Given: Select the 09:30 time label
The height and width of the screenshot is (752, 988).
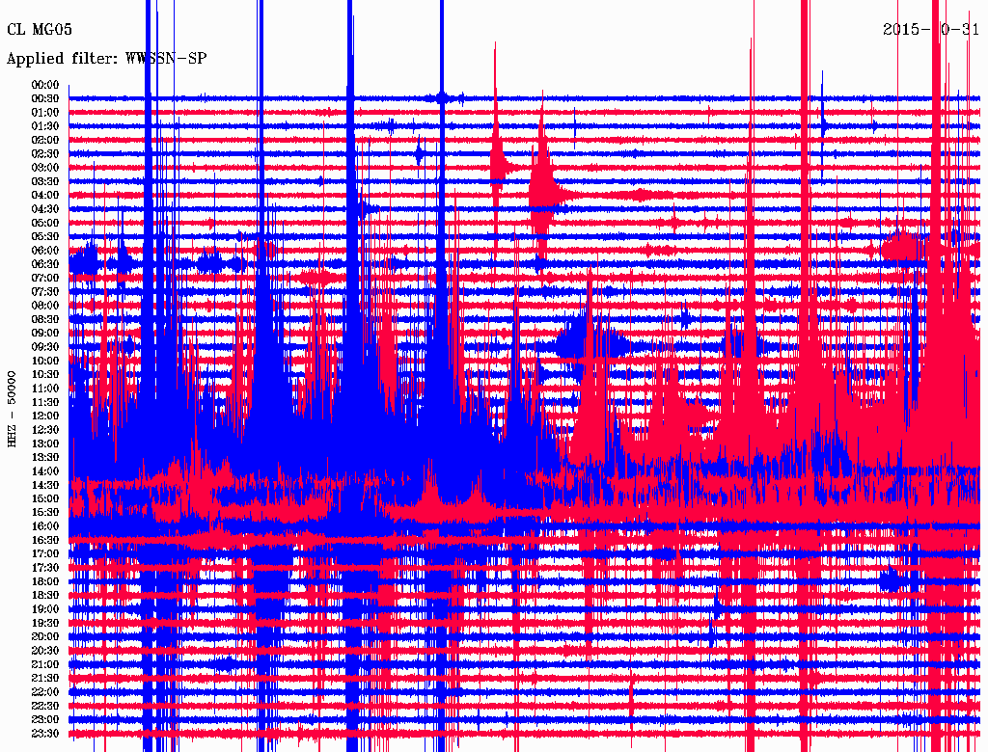Looking at the screenshot, I should pyautogui.click(x=45, y=348).
